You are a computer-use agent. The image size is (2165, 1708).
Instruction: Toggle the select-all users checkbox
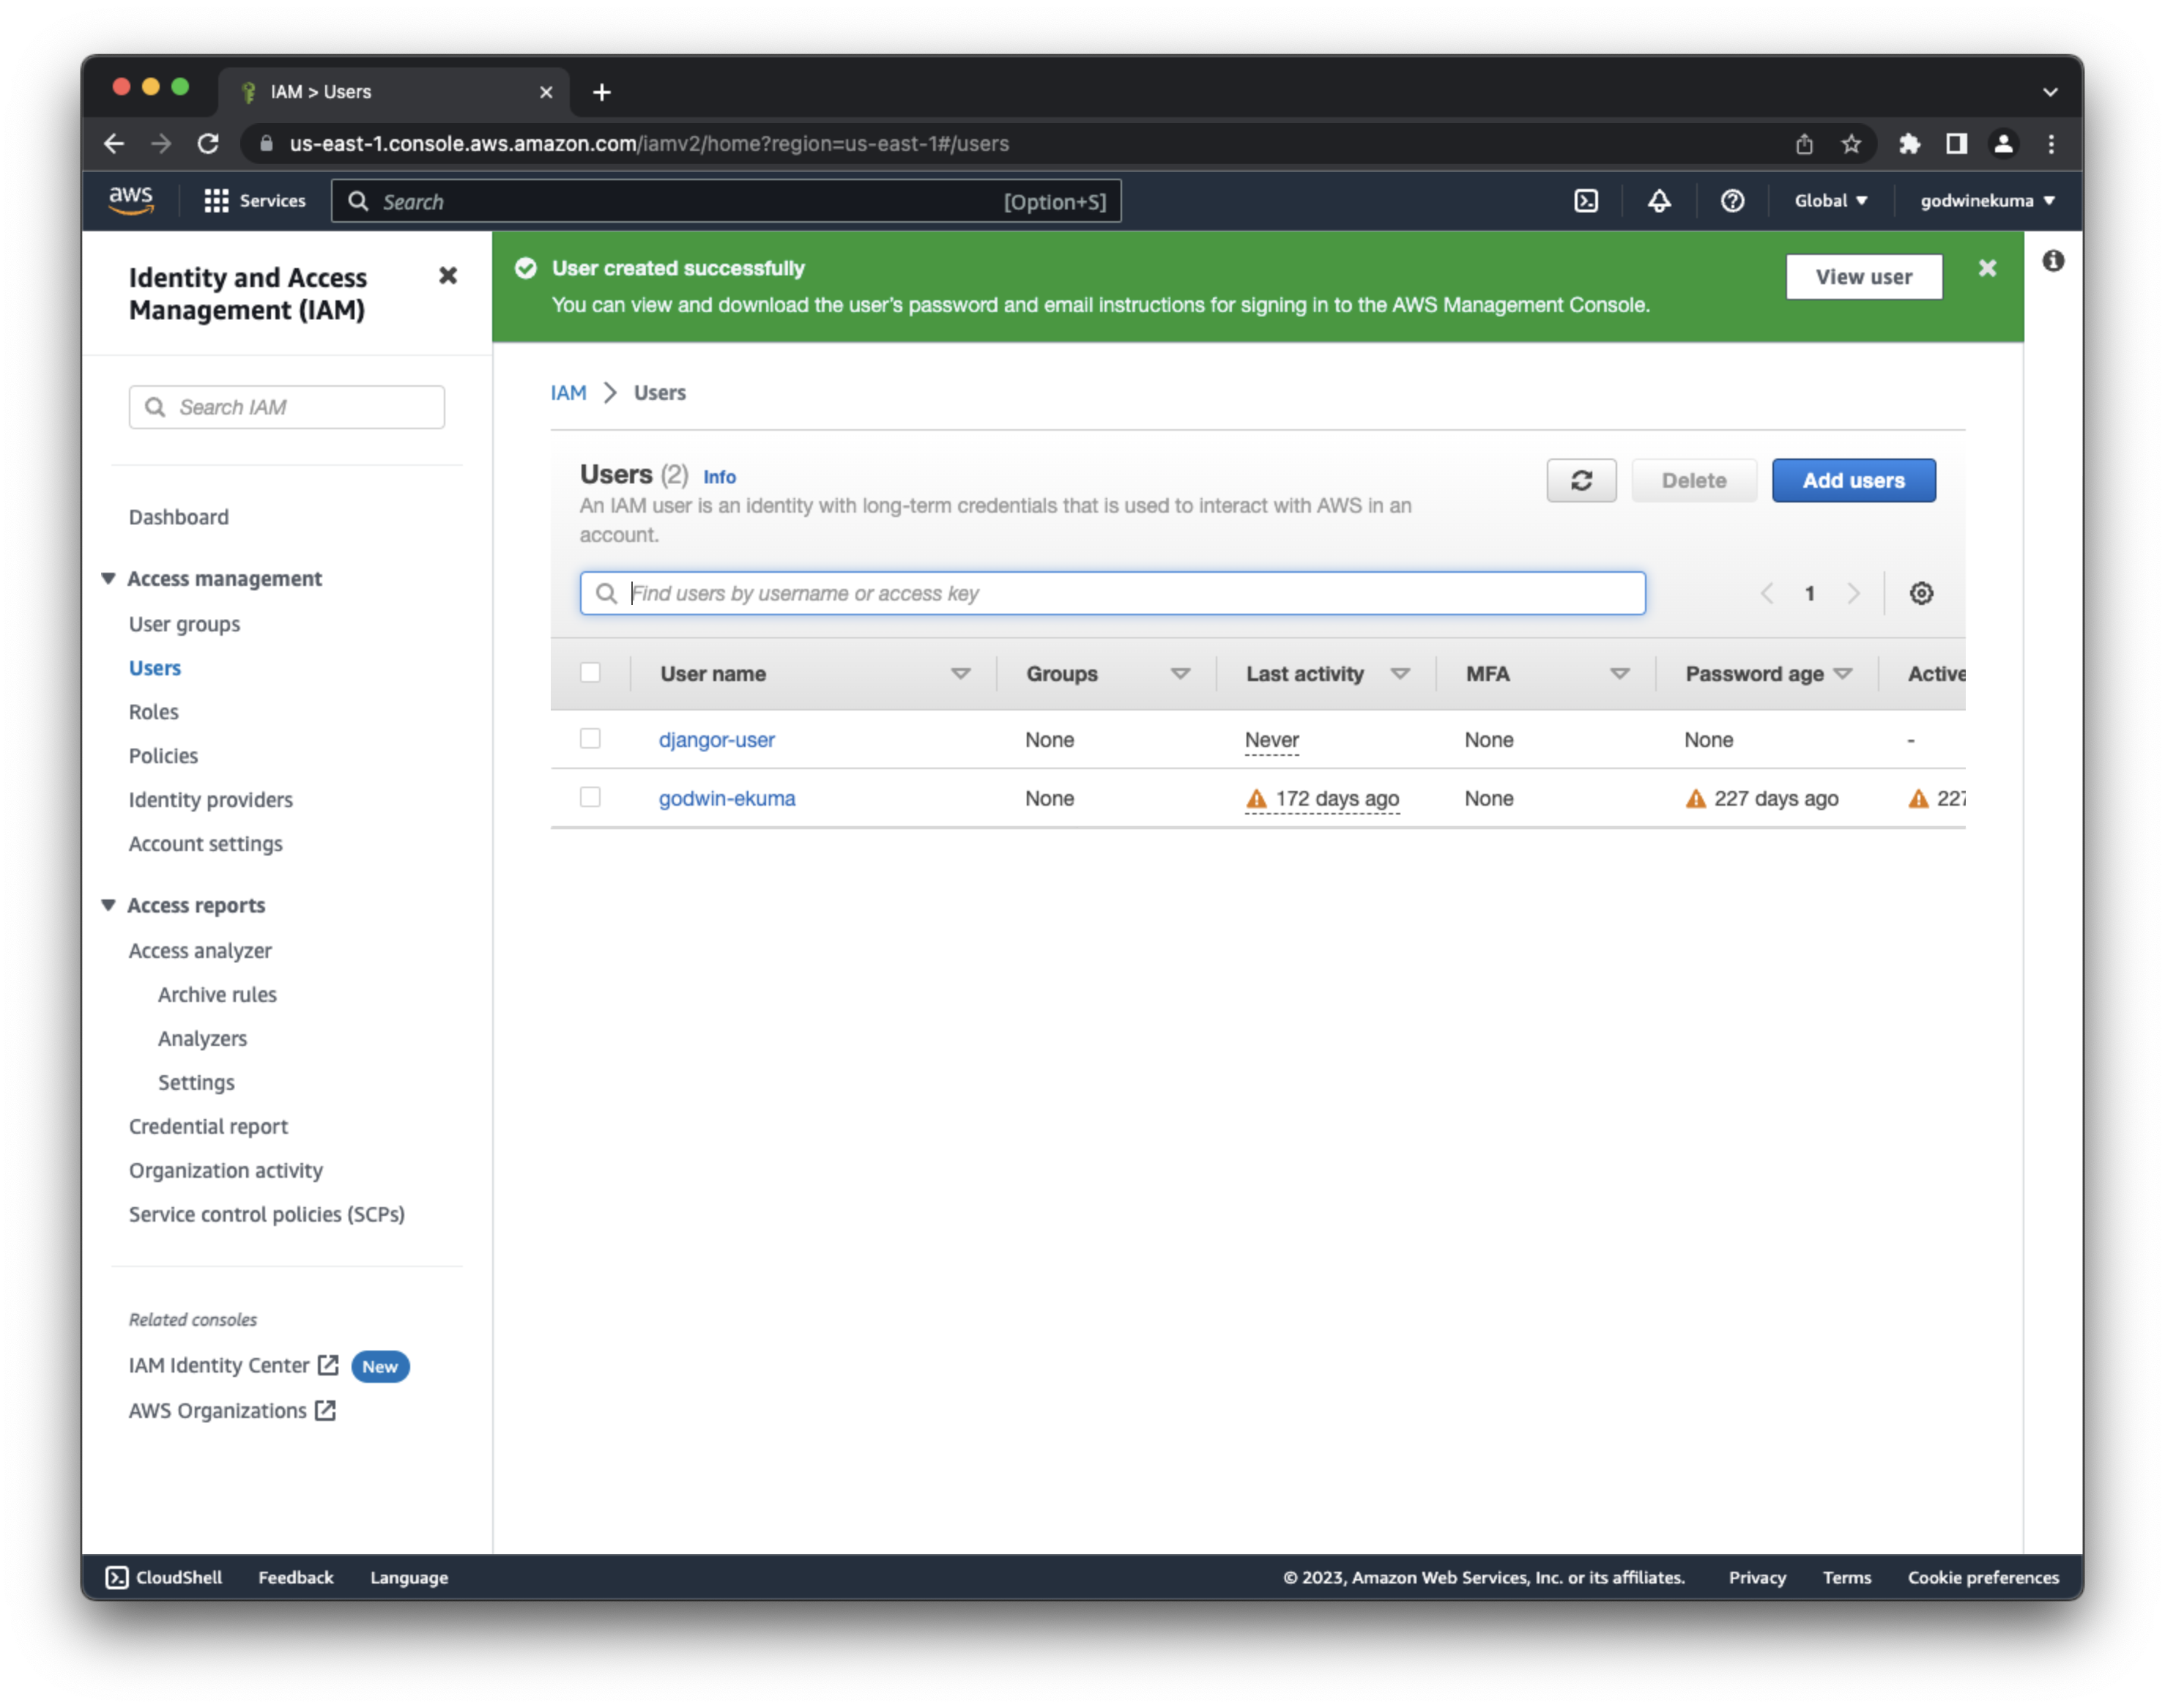pyautogui.click(x=590, y=673)
